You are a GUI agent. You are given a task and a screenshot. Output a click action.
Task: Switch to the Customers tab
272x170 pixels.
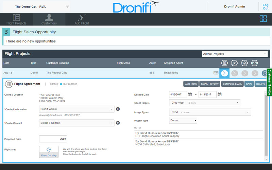(x=49, y=19)
